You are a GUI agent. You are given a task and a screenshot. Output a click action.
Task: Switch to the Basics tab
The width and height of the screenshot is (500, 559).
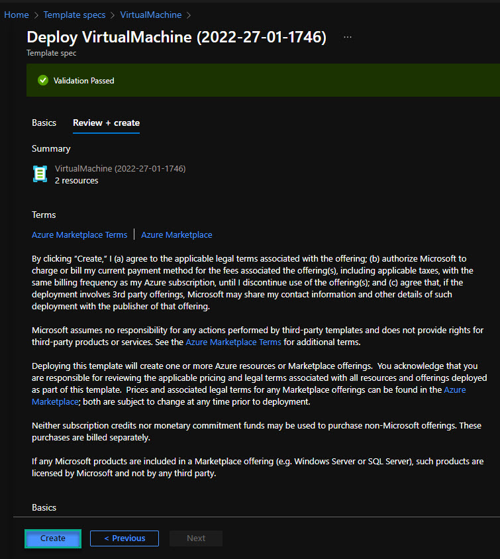pyautogui.click(x=44, y=123)
